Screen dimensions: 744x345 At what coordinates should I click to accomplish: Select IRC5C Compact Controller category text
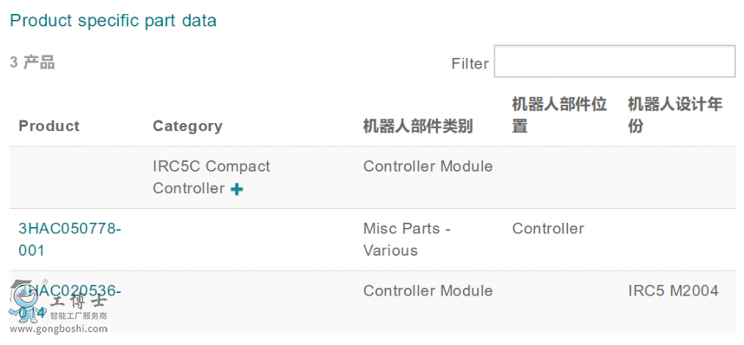click(x=211, y=177)
